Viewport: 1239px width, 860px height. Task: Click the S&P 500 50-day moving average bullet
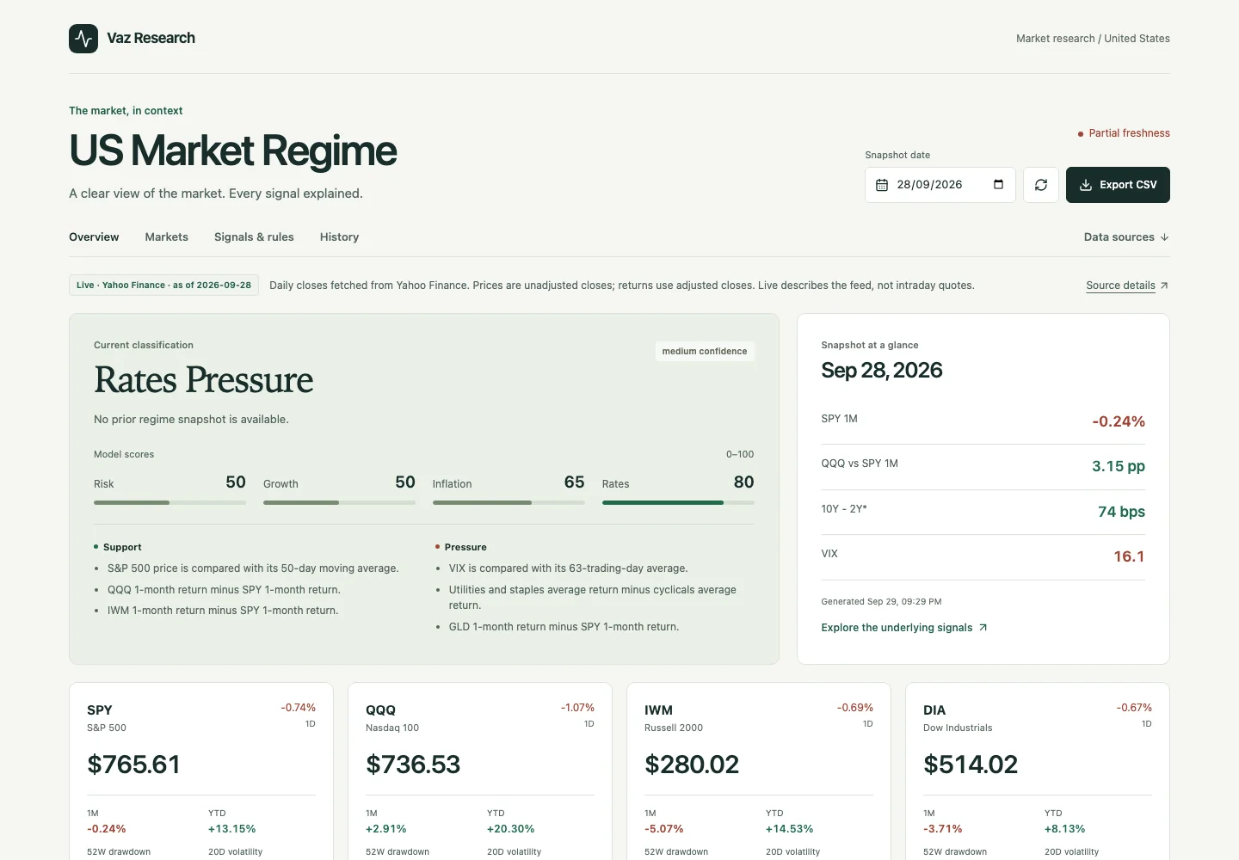click(253, 568)
